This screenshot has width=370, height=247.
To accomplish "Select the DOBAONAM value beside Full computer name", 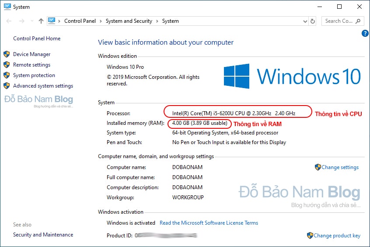I will [x=187, y=177].
